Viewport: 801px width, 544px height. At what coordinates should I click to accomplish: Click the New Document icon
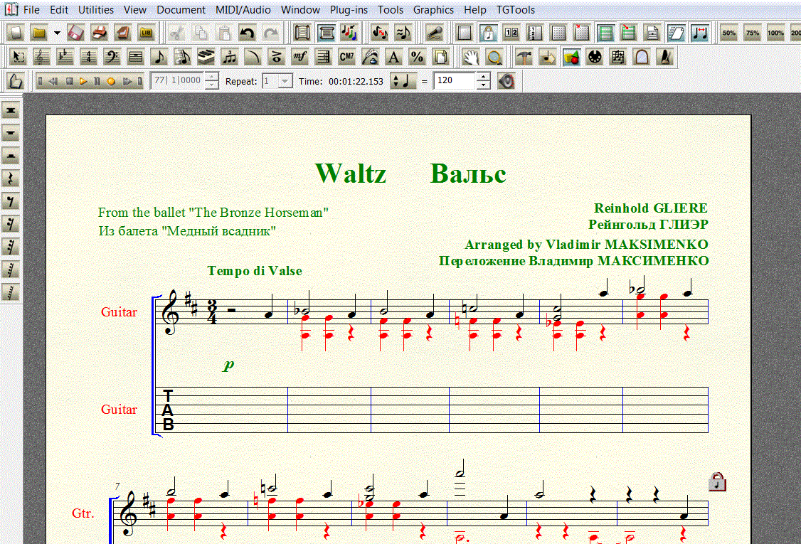click(16, 33)
